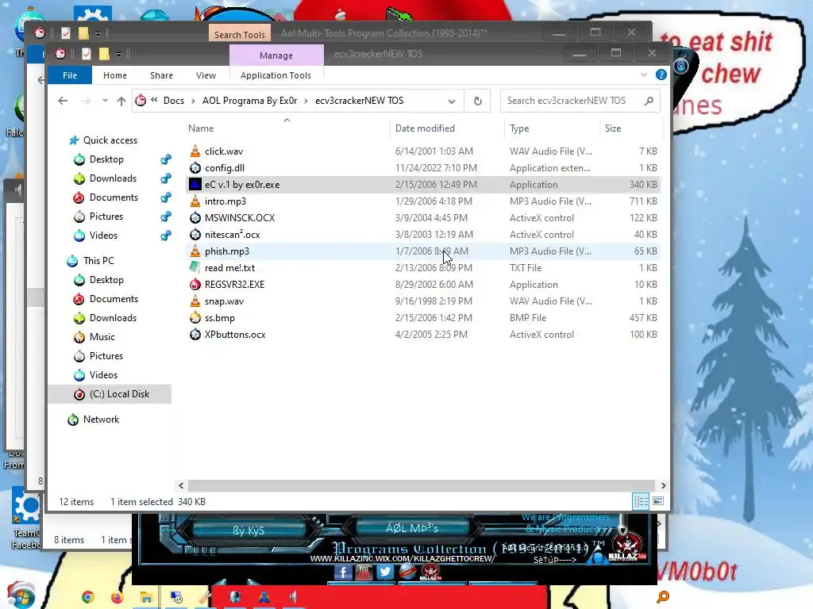
Task: Expand chevron after AOL Programa By Ex0r
Action: click(x=306, y=101)
